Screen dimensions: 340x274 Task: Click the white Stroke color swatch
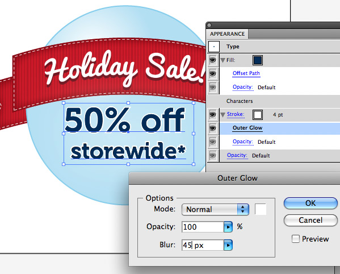point(258,115)
